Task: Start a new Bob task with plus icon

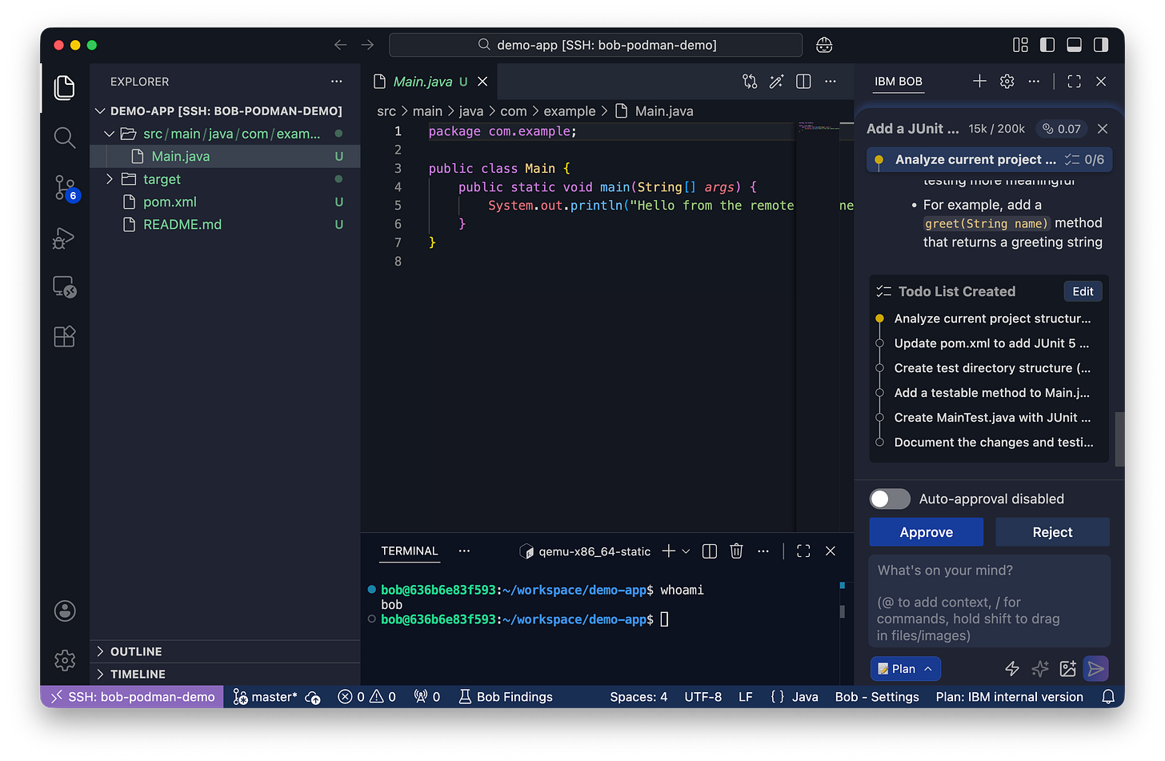Action: coord(979,81)
